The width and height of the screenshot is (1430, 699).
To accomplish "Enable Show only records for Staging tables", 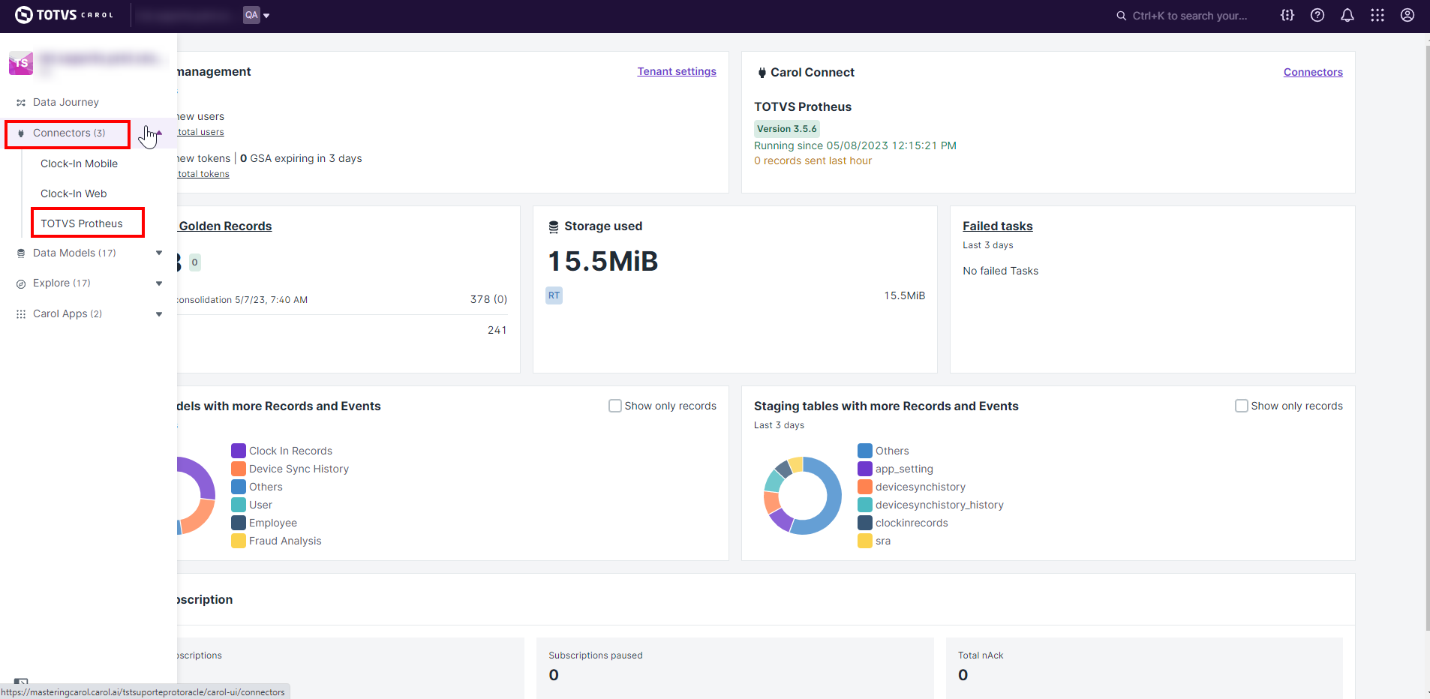I will click(x=1242, y=406).
